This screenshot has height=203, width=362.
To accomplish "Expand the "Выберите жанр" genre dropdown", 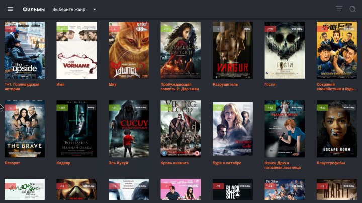I will tap(69, 9).
